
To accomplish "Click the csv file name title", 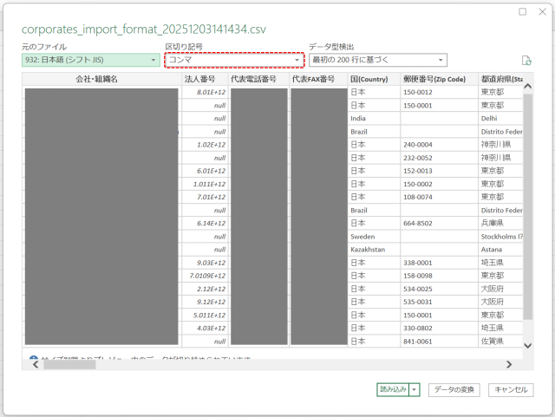I will tap(144, 29).
